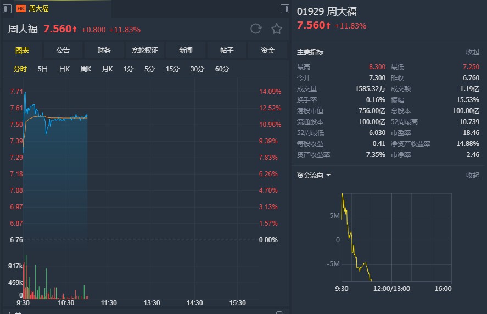Screen dimensions: 487x314
Task: Collapse the 主要指标 section using 收起
Action: click(472, 52)
